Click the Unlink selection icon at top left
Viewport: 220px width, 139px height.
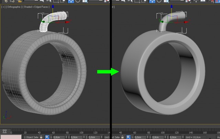(12, 1)
